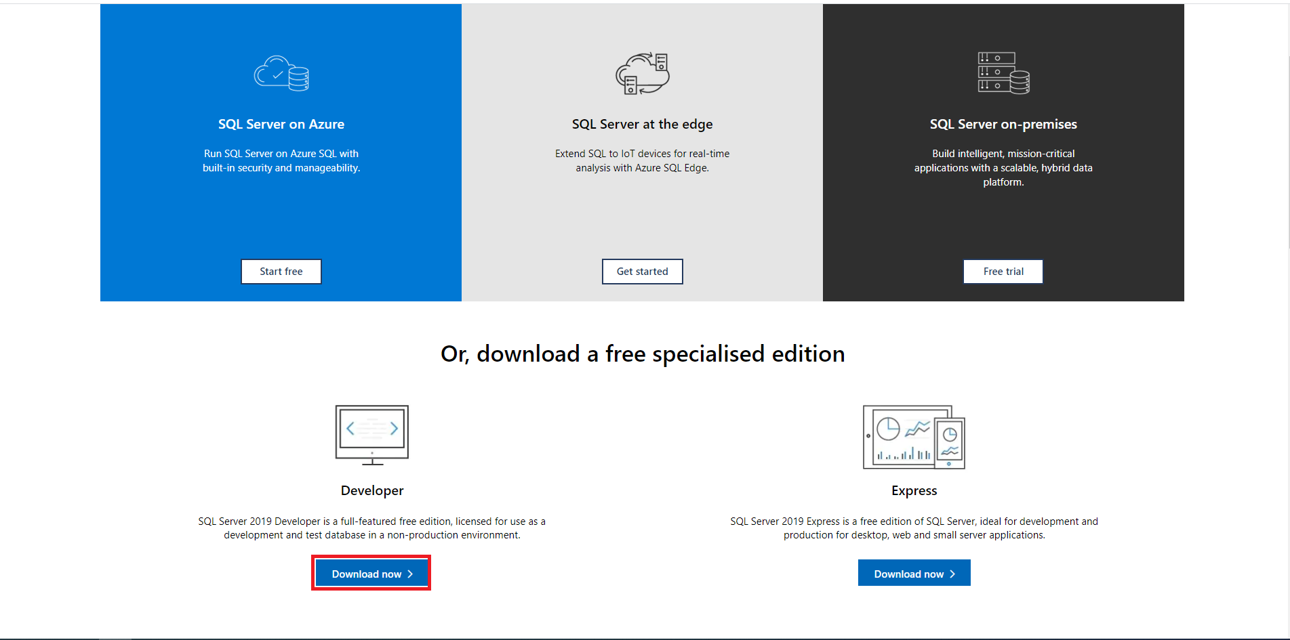Click the Azure cloud database icon
1290x640 pixels.
click(281, 73)
